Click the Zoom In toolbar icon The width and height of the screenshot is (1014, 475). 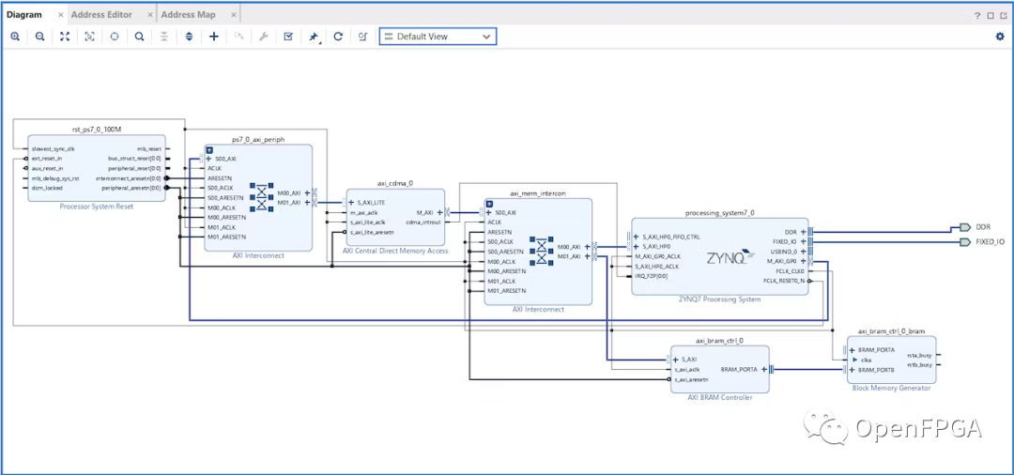point(15,37)
